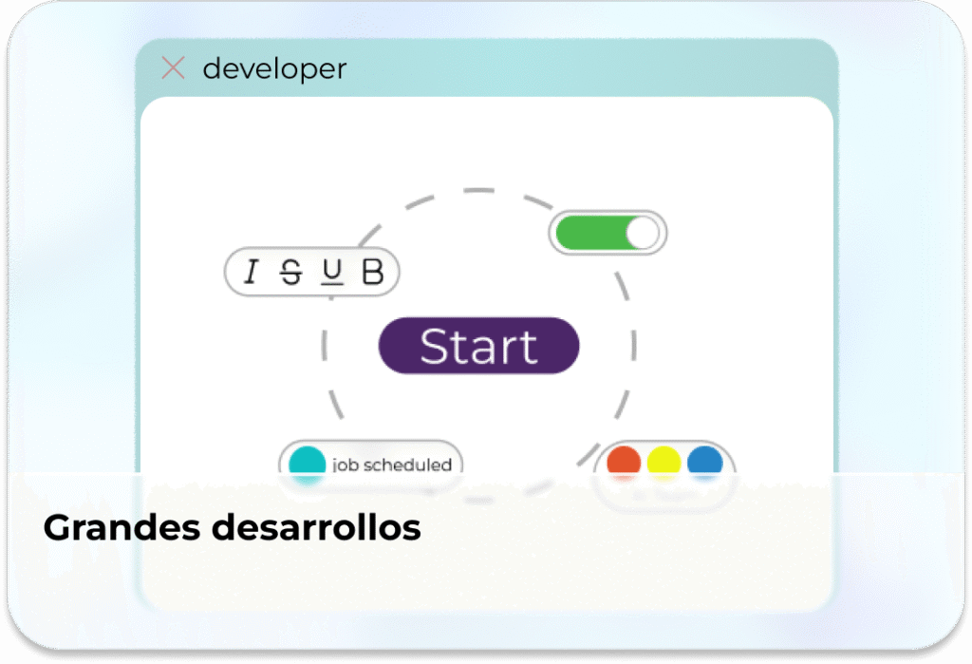Viewport: 972px width, 664px height.
Task: Click the dashed circle outline above Start
Action: [x=479, y=191]
